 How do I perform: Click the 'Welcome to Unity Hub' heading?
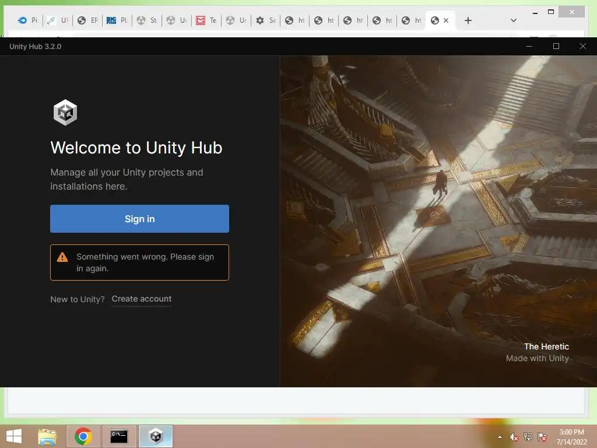(x=136, y=148)
